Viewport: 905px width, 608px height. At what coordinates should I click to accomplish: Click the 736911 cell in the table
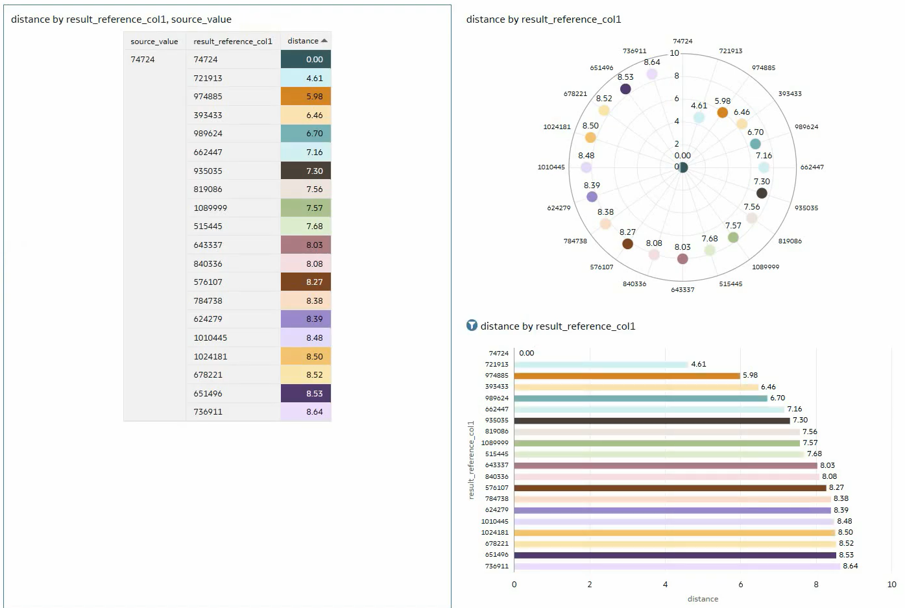click(208, 411)
